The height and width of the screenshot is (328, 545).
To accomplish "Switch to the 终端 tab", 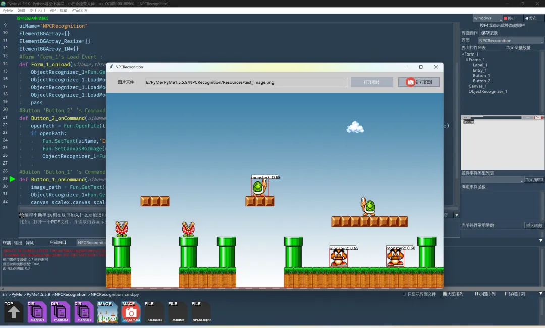I will (x=7, y=243).
